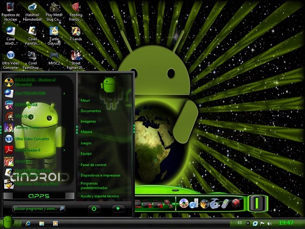
Task: Open media player from taskbar
Action: click(x=55, y=224)
